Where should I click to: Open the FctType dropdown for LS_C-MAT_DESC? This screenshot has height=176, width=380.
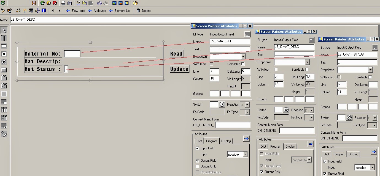309,118
